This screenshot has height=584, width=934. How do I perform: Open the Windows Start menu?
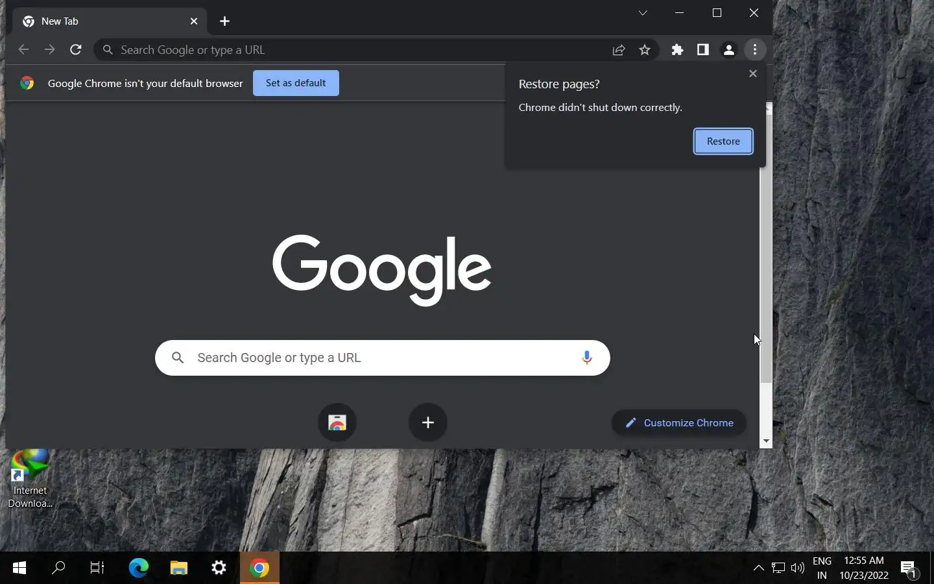tap(19, 568)
